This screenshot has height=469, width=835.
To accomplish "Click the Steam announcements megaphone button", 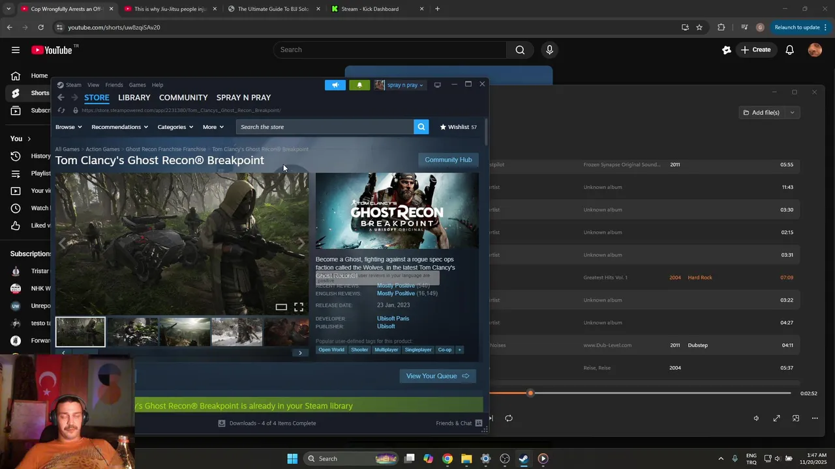I will point(335,85).
